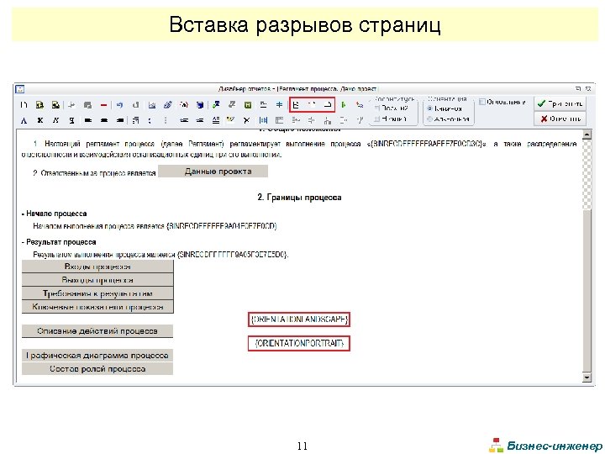Align paragraph text to the left

(x=88, y=120)
